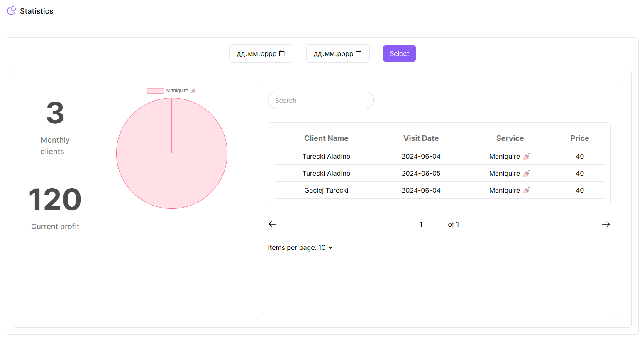Go to previous page with left arrow
642x341 pixels.
[273, 224]
